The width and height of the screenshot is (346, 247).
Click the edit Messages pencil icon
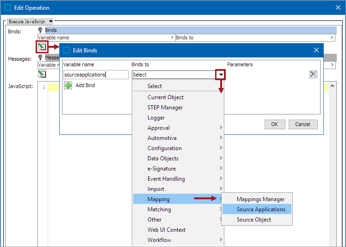click(x=42, y=74)
